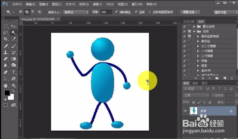The width and height of the screenshot is (238, 139).
Task: Select the Hand tool
Action: click(6, 85)
